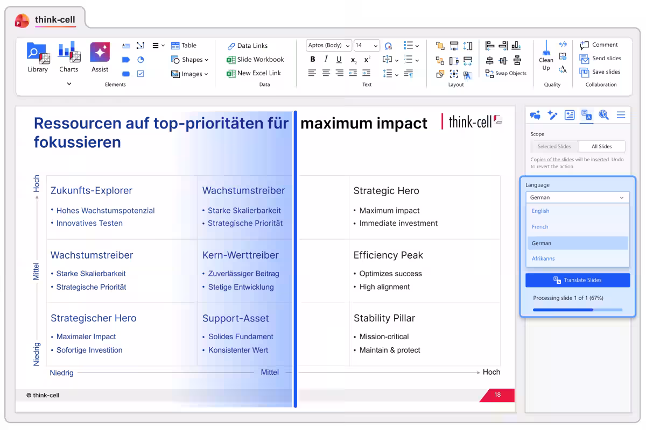Open the search analysis tab in side panel

click(603, 114)
